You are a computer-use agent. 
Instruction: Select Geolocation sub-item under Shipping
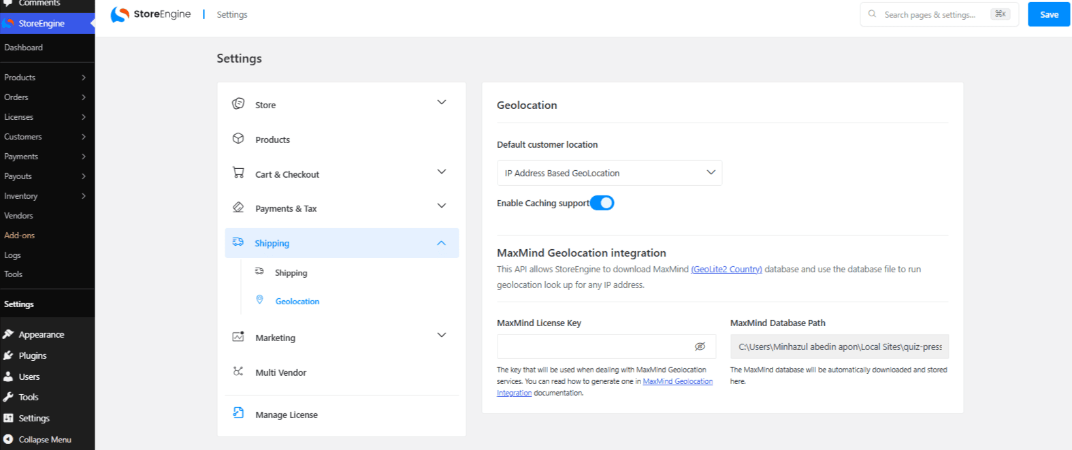pyautogui.click(x=297, y=301)
